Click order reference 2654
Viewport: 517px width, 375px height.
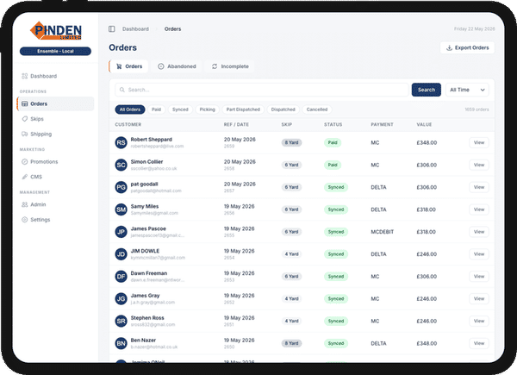[229, 258]
